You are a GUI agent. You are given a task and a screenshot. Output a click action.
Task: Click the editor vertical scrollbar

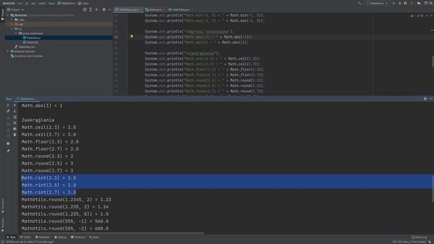[x=433, y=62]
